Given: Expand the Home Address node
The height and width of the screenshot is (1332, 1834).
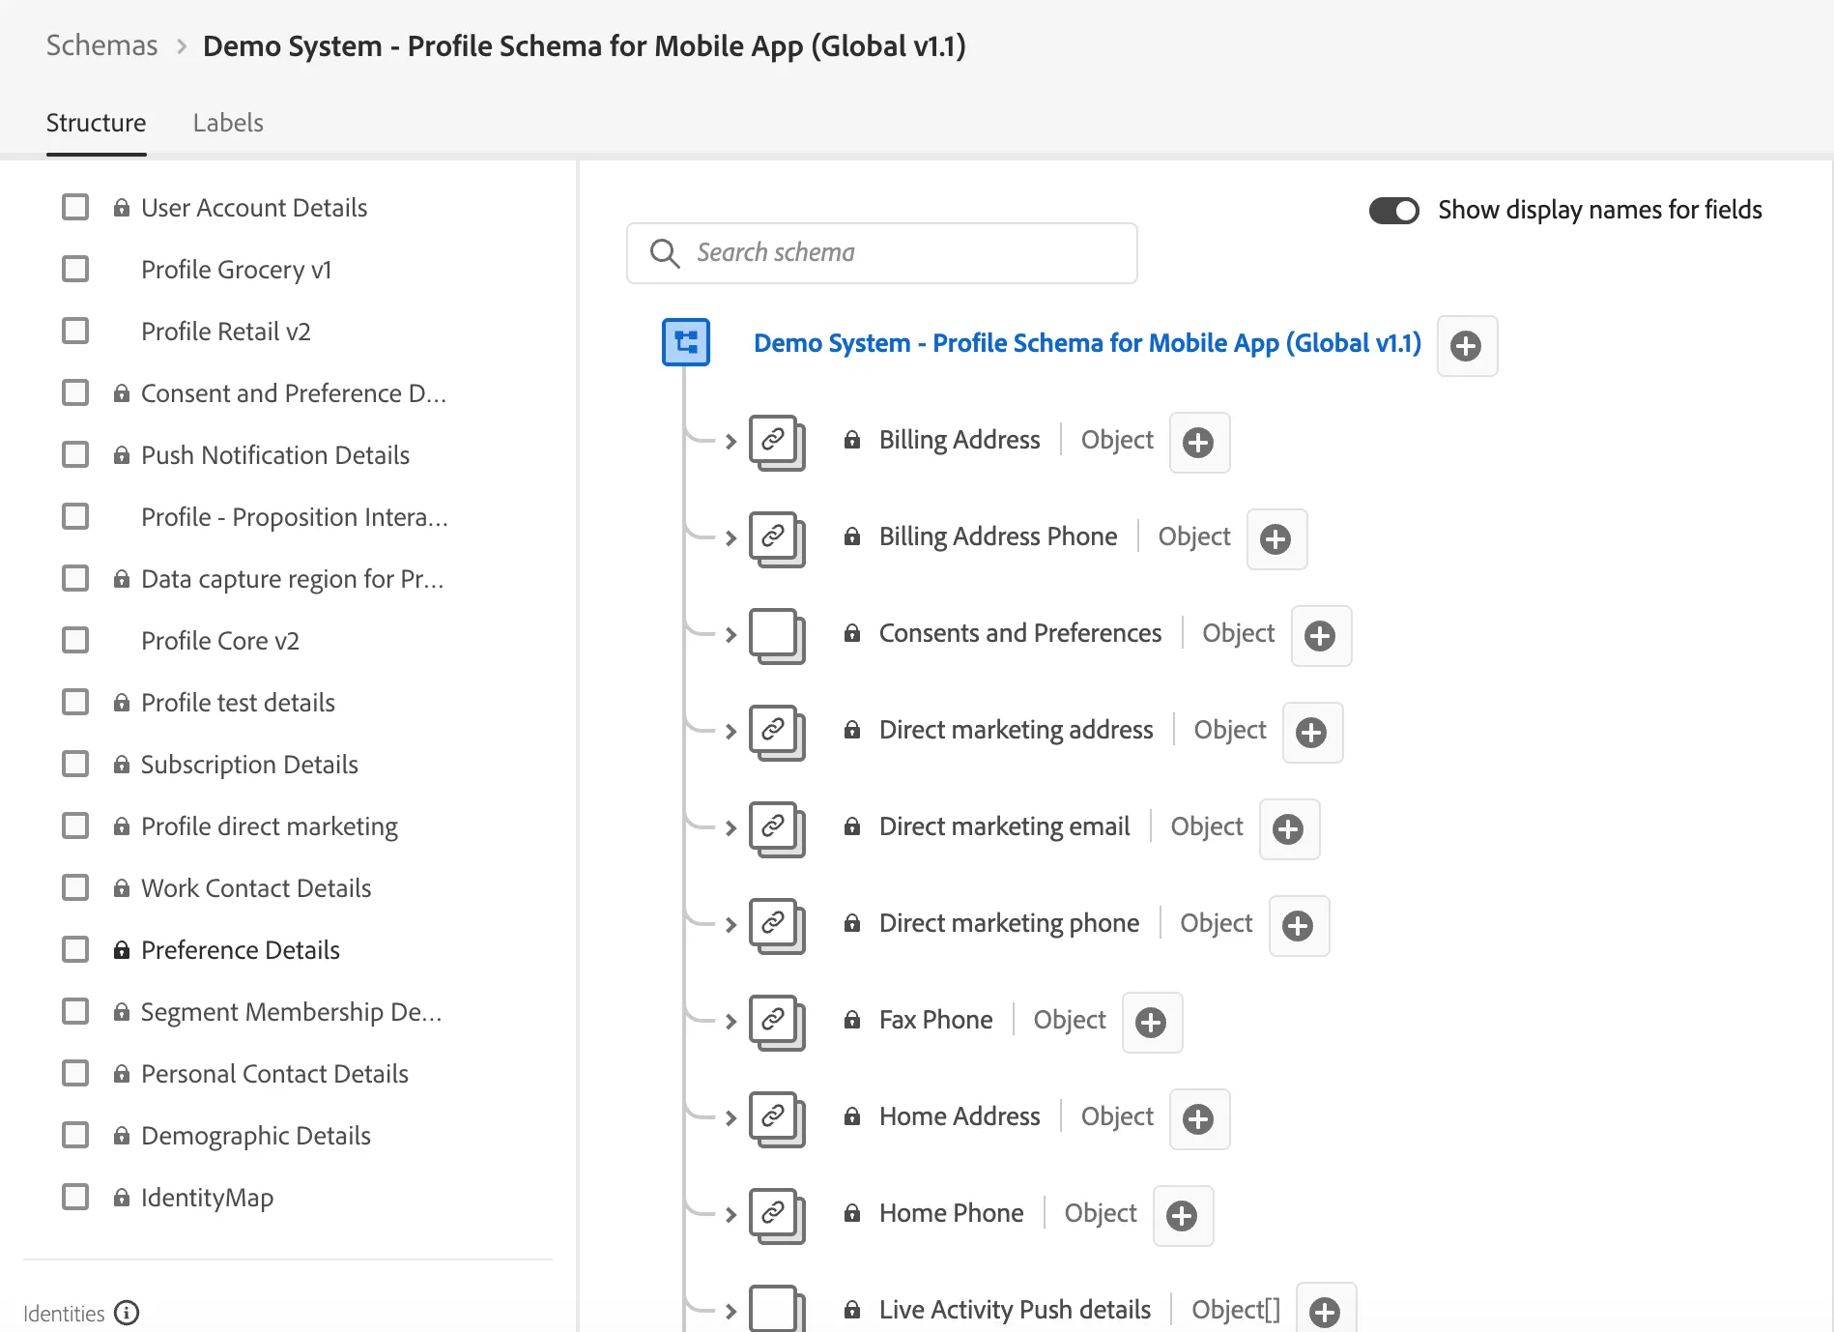Looking at the screenshot, I should click(731, 1118).
